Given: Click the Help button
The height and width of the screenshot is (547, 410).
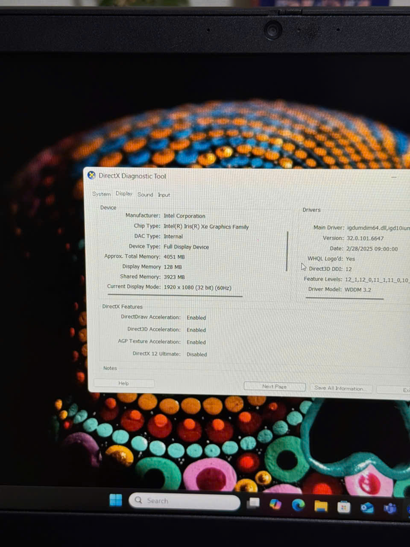Looking at the screenshot, I should 124,383.
